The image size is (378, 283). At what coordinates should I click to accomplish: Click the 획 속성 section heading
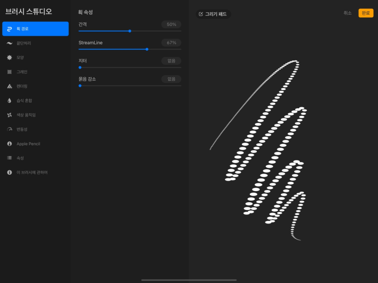85,12
